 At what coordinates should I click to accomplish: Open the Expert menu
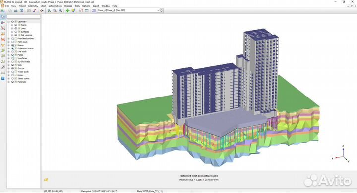[96, 6]
